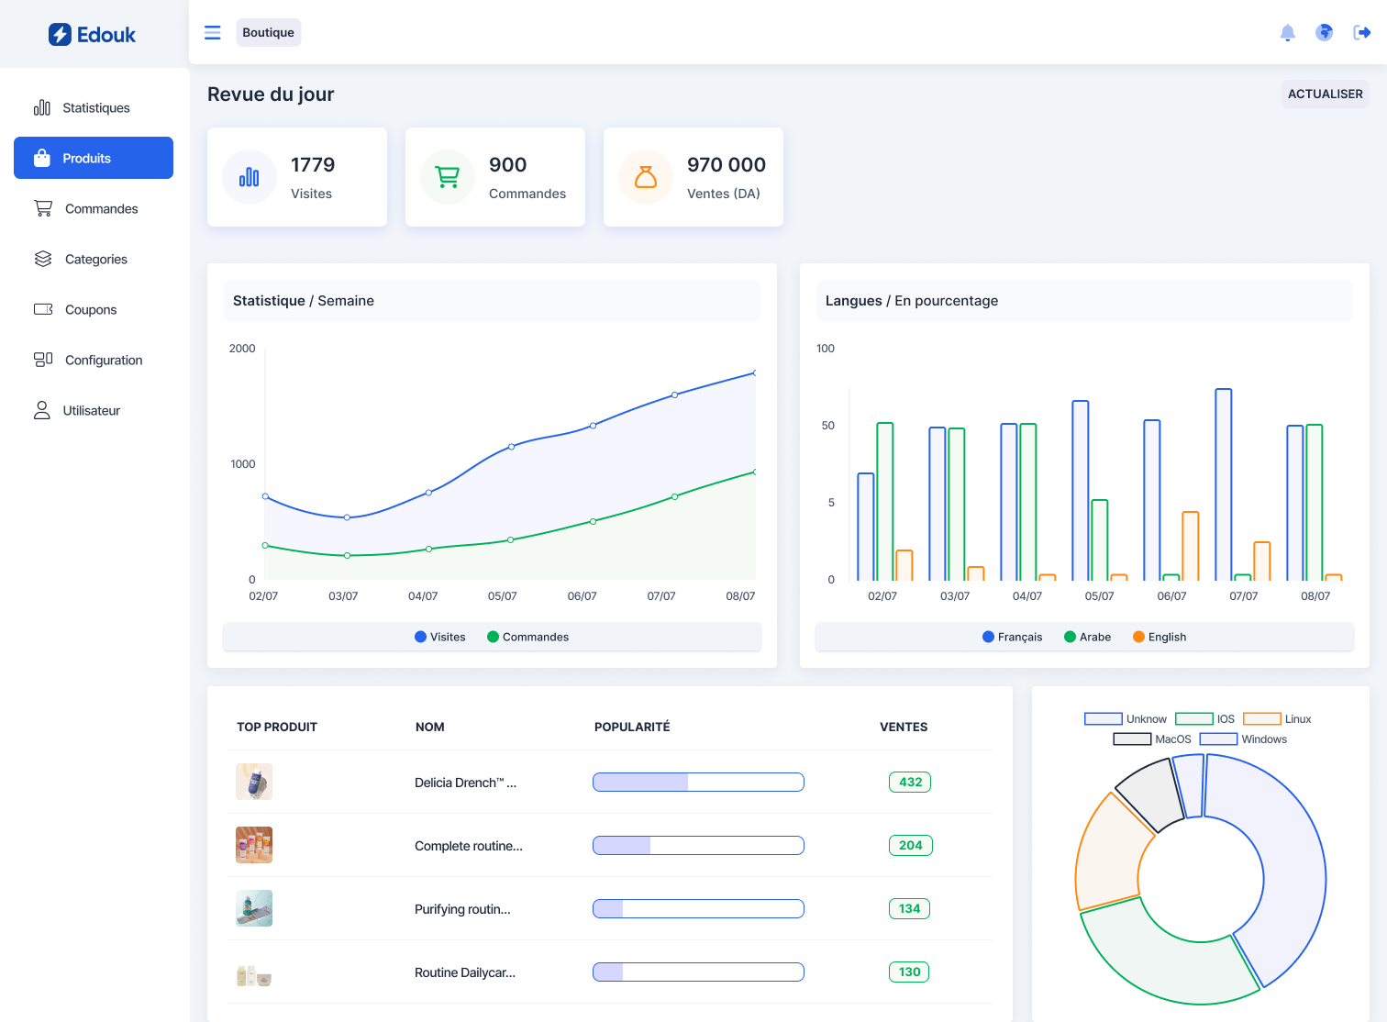Open Categories sidebar item

[95, 260]
